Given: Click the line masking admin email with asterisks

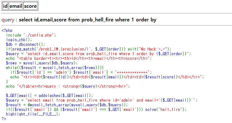Looking at the screenshot, I should point(81,72).
